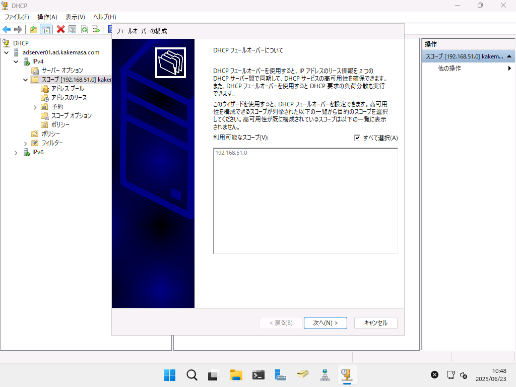Open the ヘルプ(H) menu
516x387 pixels.
point(105,17)
